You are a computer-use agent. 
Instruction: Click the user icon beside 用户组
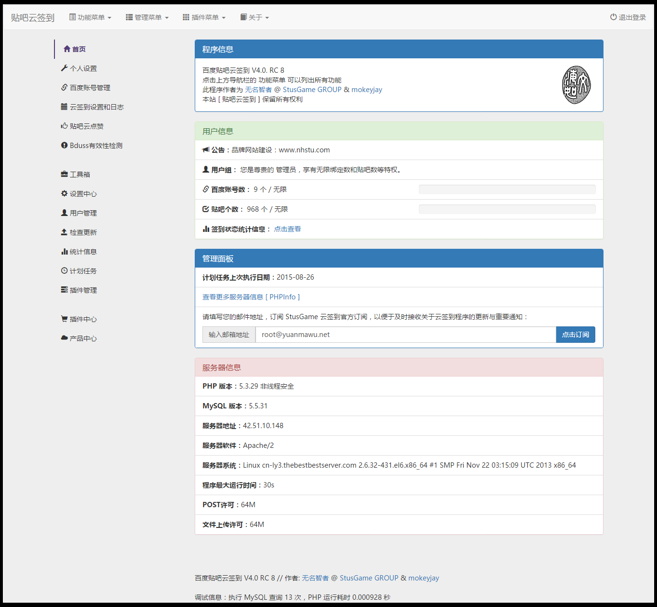coord(206,170)
